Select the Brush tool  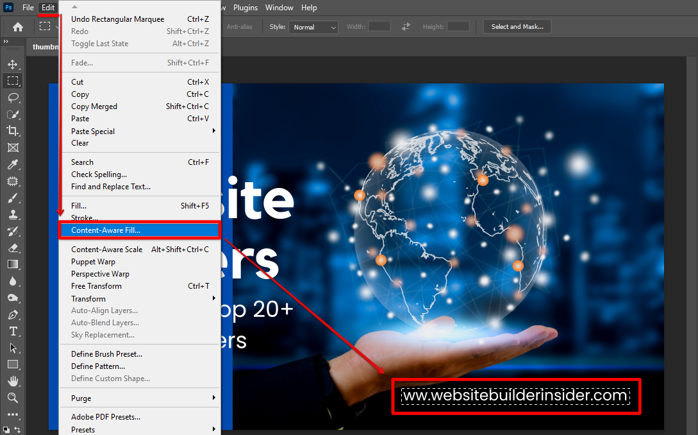click(x=13, y=198)
